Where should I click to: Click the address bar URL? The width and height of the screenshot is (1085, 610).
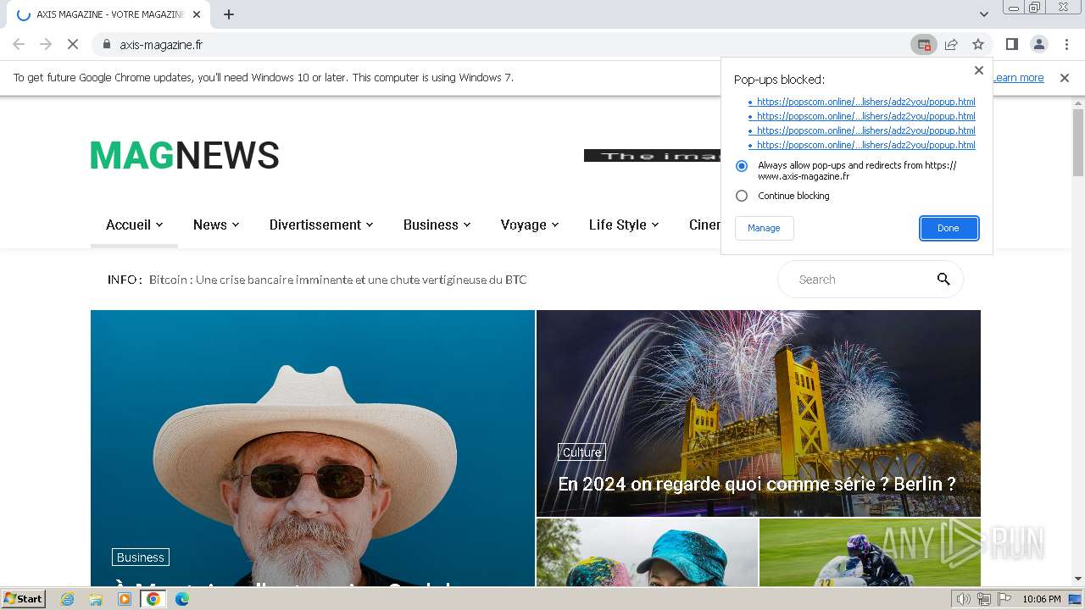pos(161,44)
